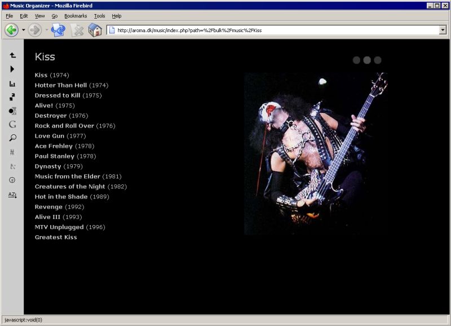Open the Tools menu
The image size is (451, 326).
(x=99, y=16)
